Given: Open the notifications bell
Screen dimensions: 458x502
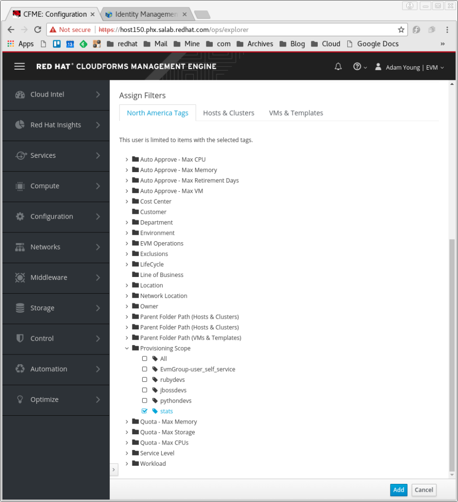Looking at the screenshot, I should (338, 67).
